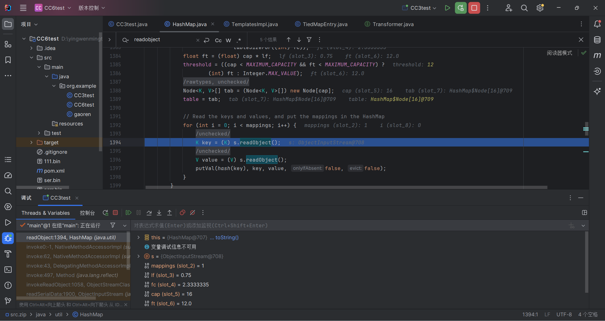Open View Breakpoints dialog icon

tap(182, 213)
